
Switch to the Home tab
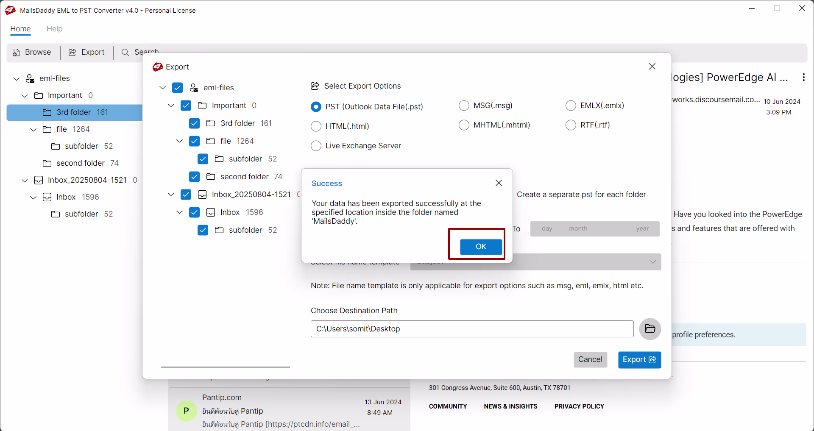(20, 29)
